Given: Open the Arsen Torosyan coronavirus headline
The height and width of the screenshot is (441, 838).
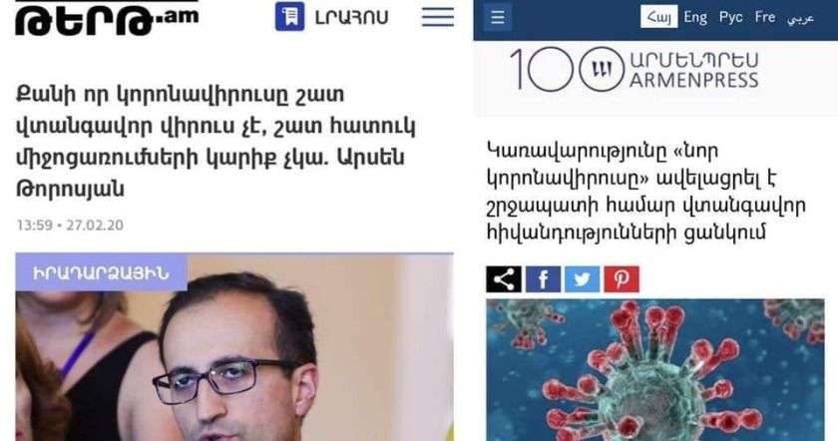Looking at the screenshot, I should tap(215, 141).
